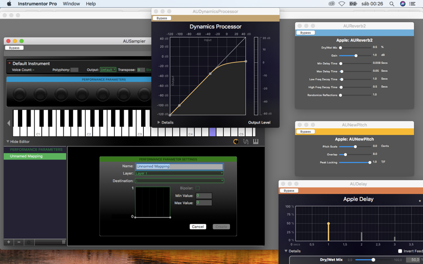Click the plus button below the mapping list
Screen dimensions: 423x264
(x=8, y=242)
